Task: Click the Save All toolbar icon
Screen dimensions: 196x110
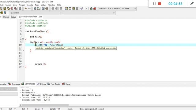Action: pyautogui.click(x=8, y=9)
